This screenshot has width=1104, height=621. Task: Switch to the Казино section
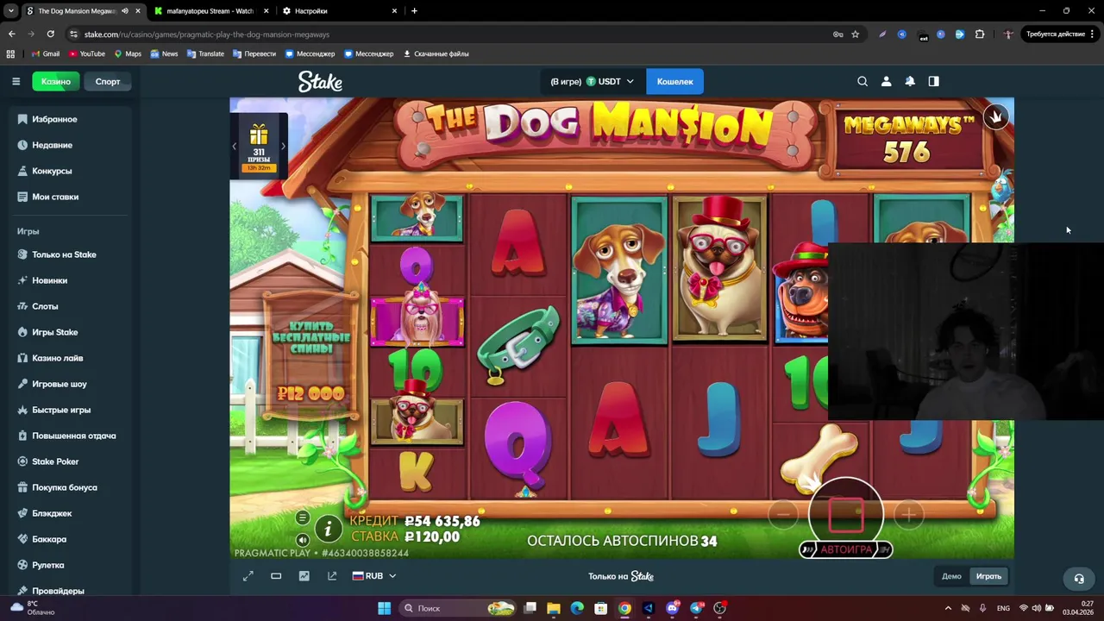click(56, 81)
